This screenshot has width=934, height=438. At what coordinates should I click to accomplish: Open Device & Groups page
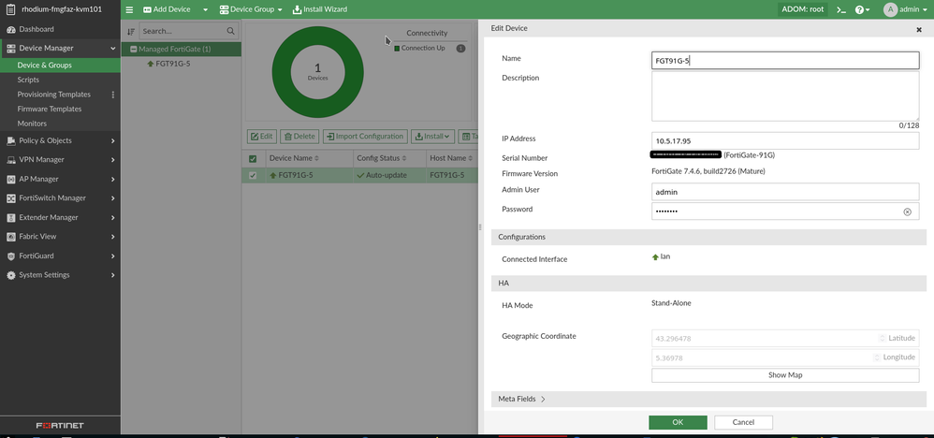60,65
